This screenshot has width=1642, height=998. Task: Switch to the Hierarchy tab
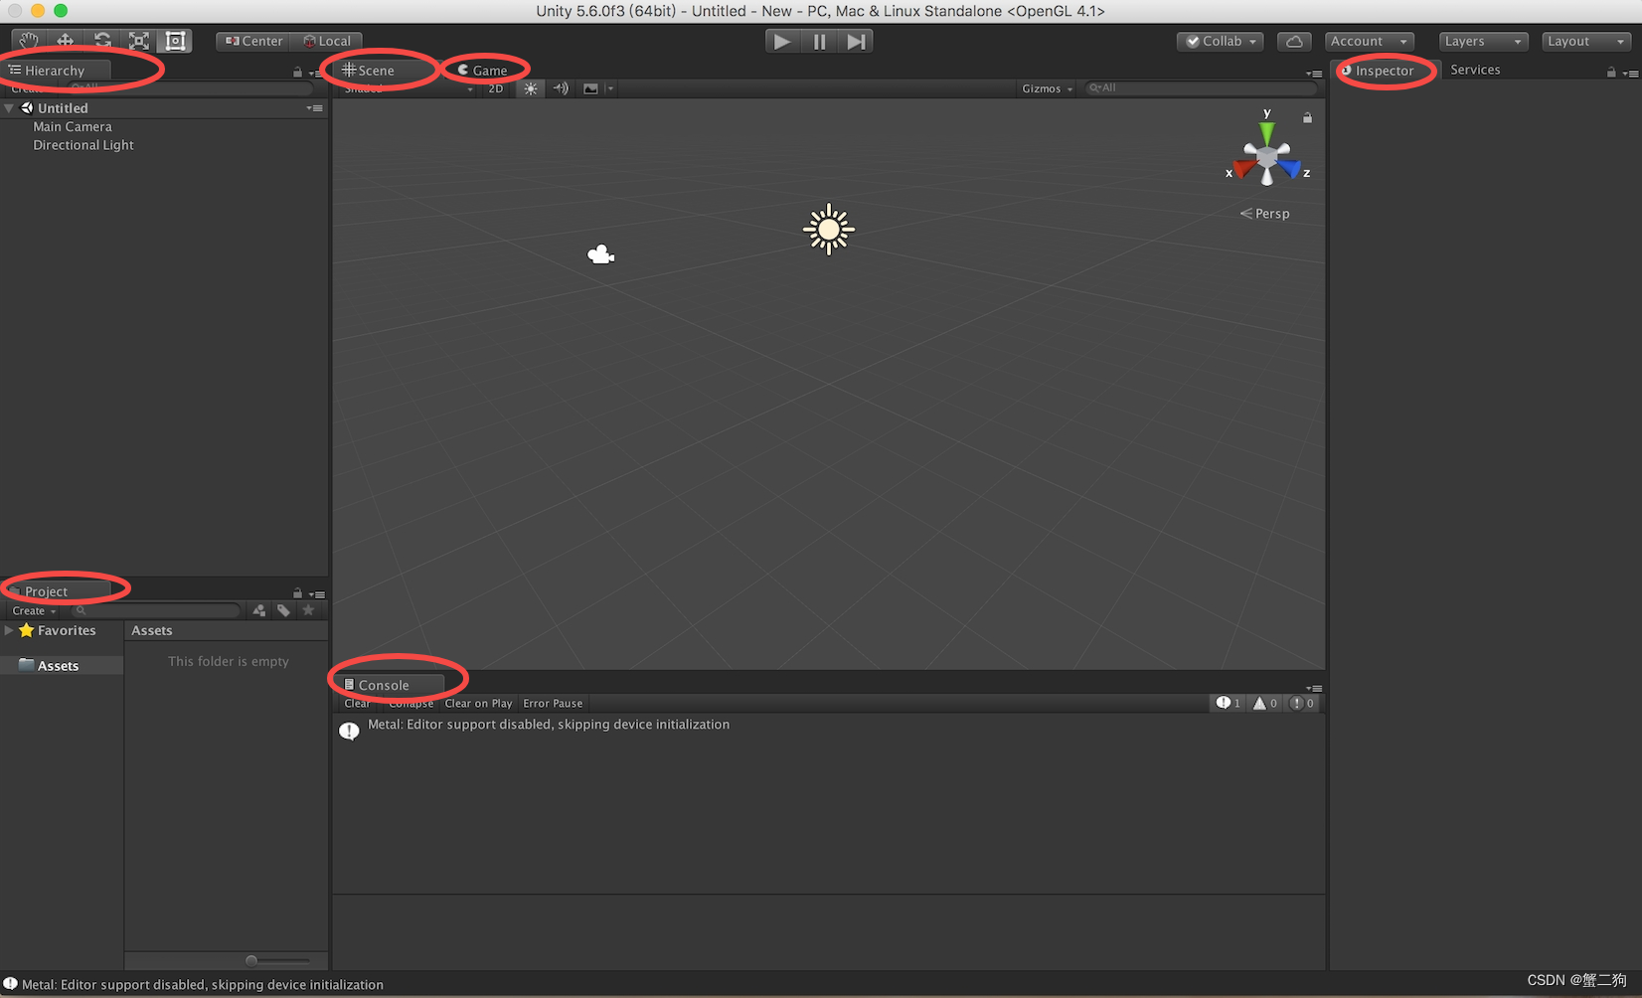[56, 71]
